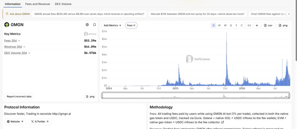This screenshot has width=297, height=129.
Task: Click the $44.89m revenue value
Action: pos(90,47)
